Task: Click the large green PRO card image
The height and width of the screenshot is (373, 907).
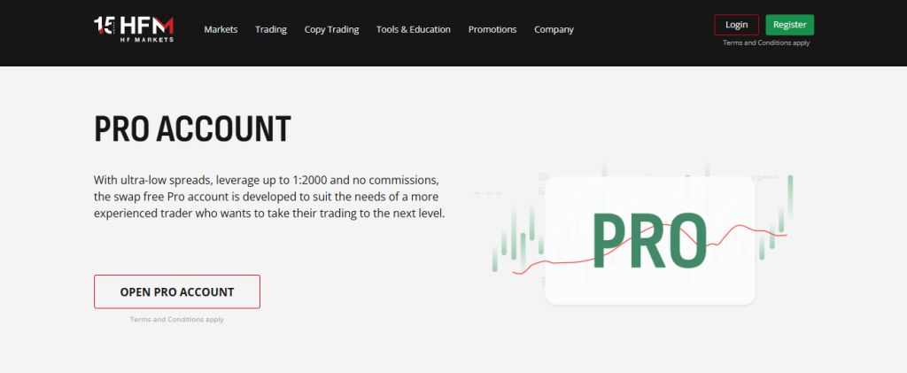Action: click(649, 240)
